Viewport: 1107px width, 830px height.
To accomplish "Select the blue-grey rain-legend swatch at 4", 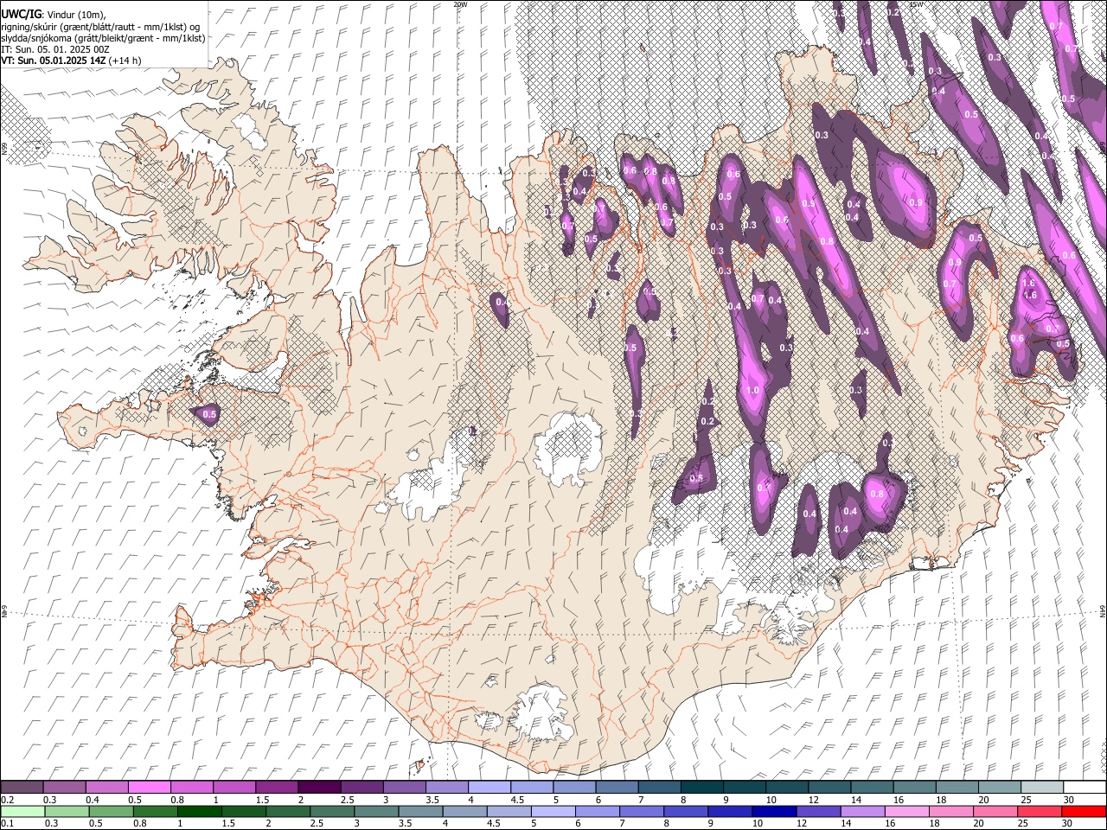I will click(x=464, y=811).
